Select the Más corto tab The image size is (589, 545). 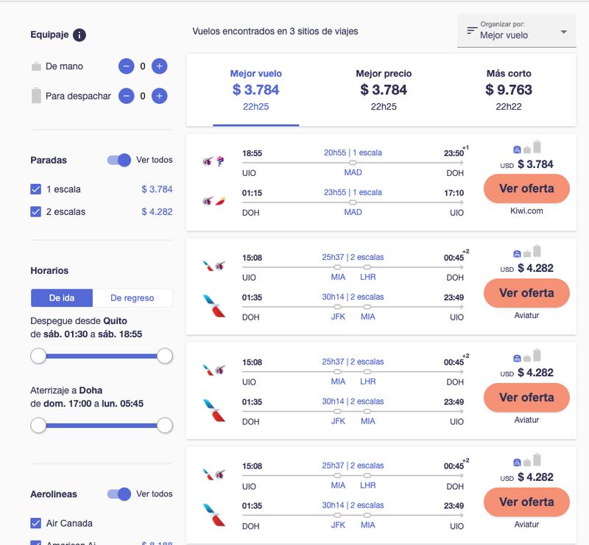[x=509, y=90]
